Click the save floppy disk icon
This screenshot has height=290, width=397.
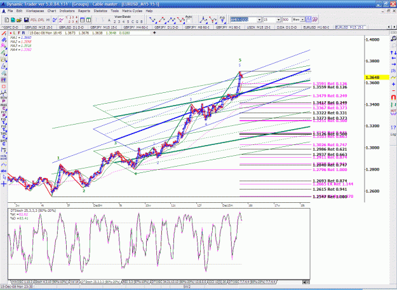point(26,20)
